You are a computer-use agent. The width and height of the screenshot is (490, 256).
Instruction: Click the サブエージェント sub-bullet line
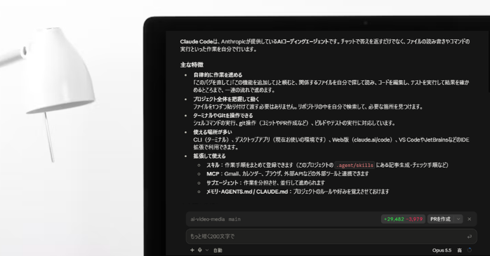coord(265,182)
